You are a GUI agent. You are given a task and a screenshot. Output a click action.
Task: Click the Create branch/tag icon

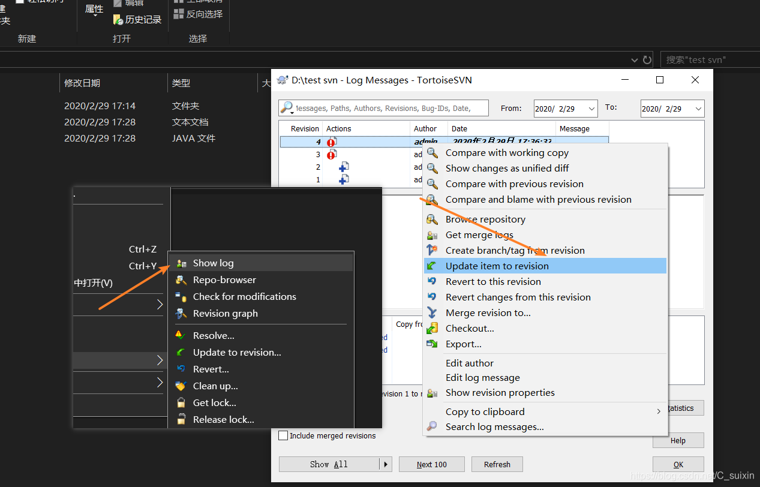[x=432, y=251]
